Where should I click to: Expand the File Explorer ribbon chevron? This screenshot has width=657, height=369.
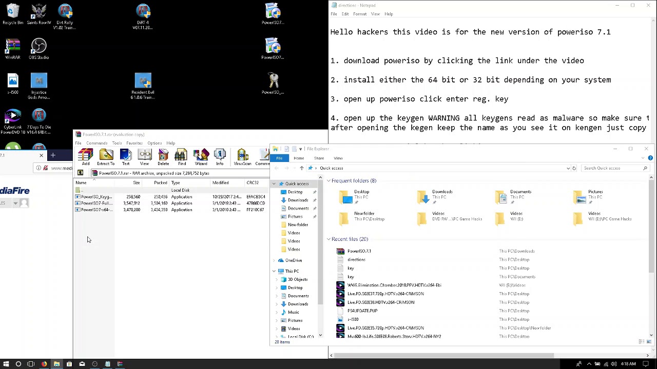644,158
